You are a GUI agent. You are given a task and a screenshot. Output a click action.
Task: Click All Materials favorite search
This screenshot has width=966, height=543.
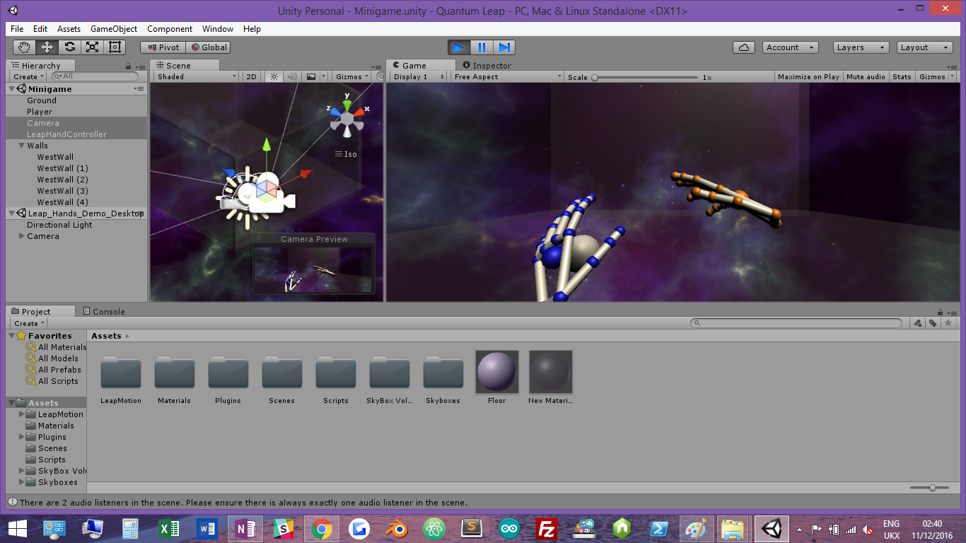[x=56, y=347]
